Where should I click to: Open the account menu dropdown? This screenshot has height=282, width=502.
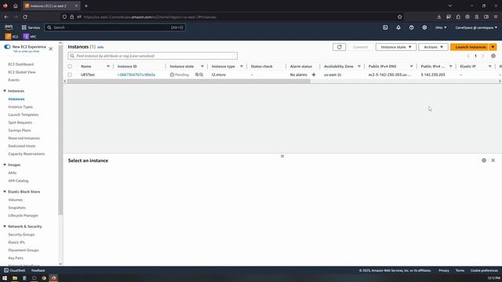click(x=476, y=27)
